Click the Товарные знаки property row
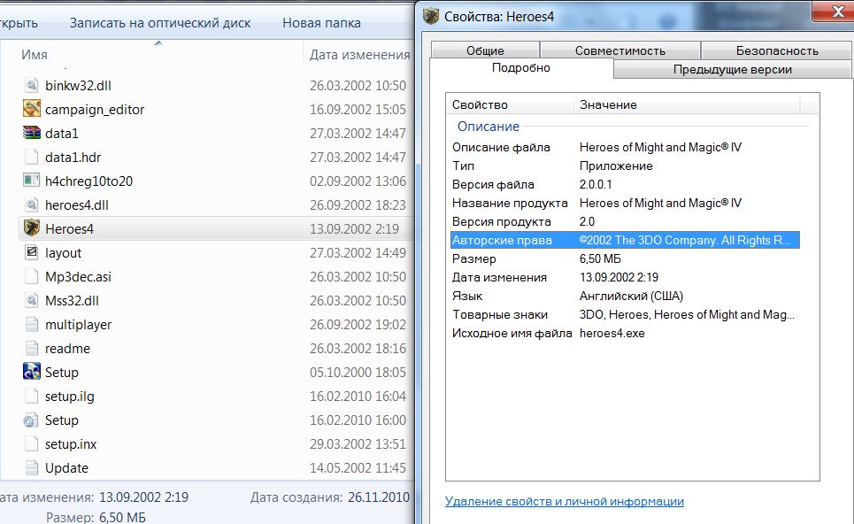Viewport: 854px width, 524px height. coord(626,314)
